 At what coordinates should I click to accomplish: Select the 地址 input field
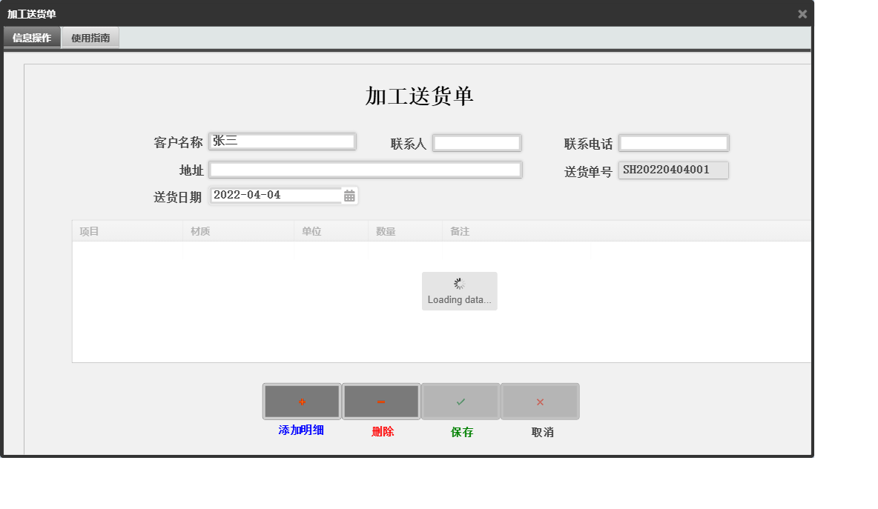tap(366, 169)
